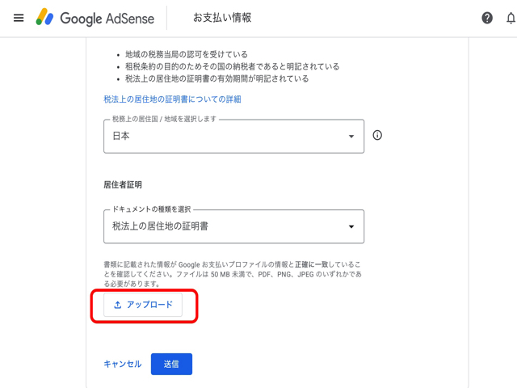Click the 地域の税務当局の認可 bullet text
The height and width of the screenshot is (388, 517).
[x=186, y=54]
